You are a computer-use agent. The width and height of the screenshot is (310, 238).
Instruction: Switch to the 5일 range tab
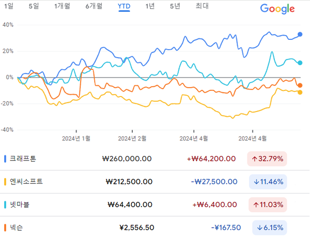point(34,7)
